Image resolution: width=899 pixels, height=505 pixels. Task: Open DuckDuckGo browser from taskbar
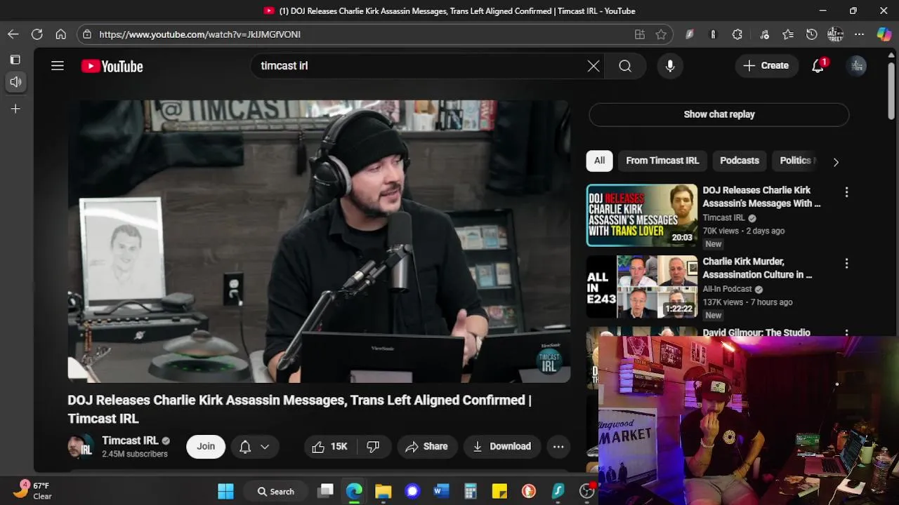(529, 491)
